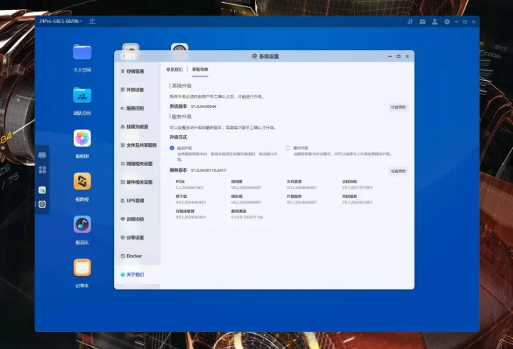Select the 提示升级 radio option
This screenshot has height=349, width=513.
pyautogui.click(x=288, y=148)
